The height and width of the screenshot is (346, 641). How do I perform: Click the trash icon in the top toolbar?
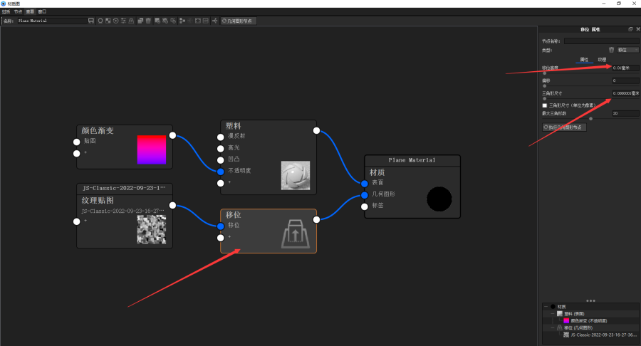(148, 21)
